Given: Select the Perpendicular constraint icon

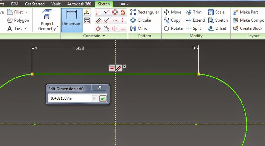Looking at the screenshot, I should click(107, 20).
